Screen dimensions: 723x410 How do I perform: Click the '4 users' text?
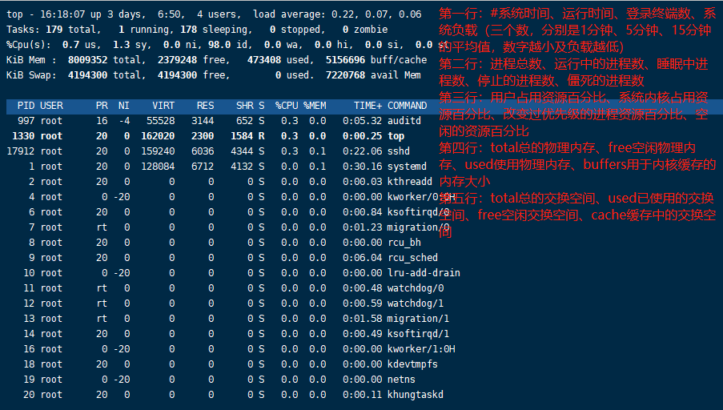[x=217, y=14]
